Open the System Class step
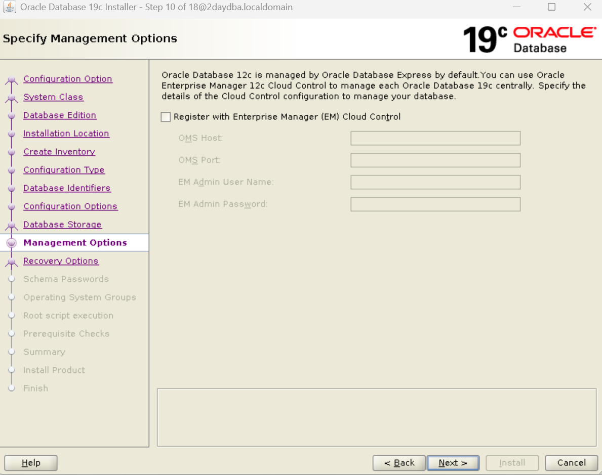The height and width of the screenshot is (475, 602). 53,97
